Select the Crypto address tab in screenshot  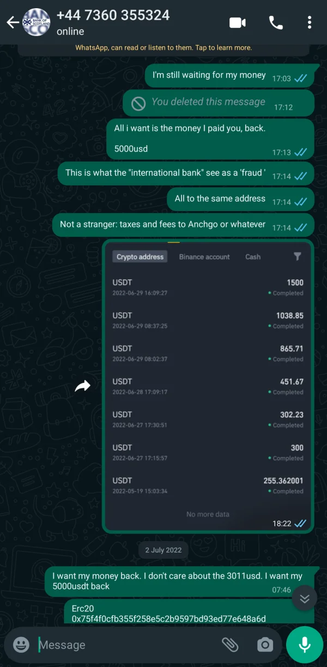click(x=140, y=257)
